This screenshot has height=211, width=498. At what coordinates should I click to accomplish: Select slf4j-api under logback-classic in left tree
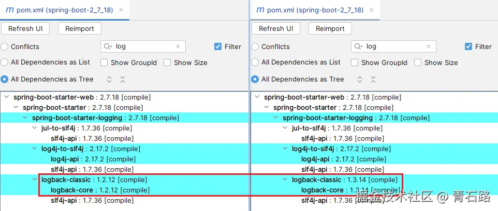pyautogui.click(x=92, y=201)
